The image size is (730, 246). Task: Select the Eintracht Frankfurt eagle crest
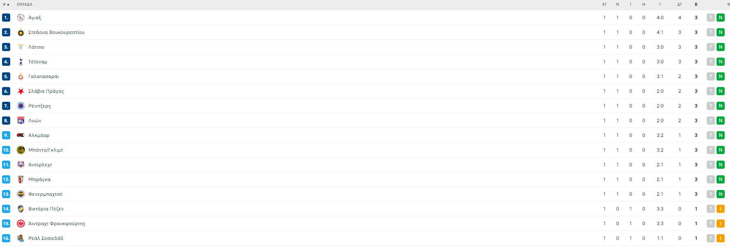coord(21,224)
